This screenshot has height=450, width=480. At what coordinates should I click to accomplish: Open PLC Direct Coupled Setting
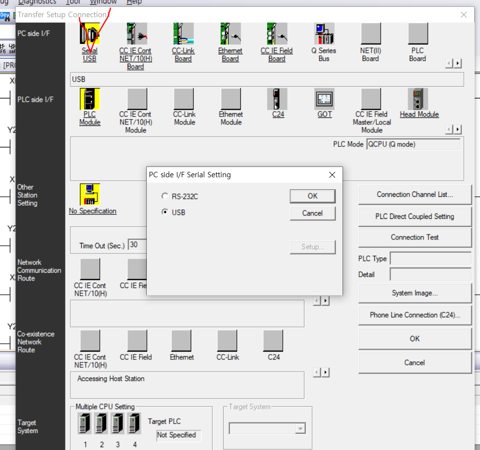click(x=415, y=216)
